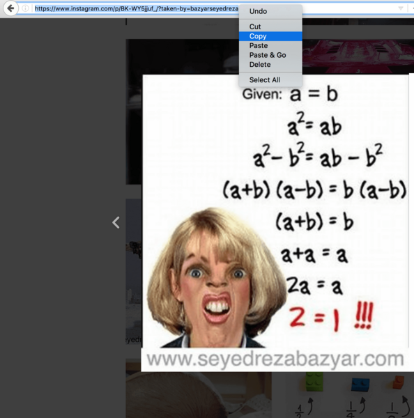
Task: Select Delete from the context menu
Action: point(270,65)
